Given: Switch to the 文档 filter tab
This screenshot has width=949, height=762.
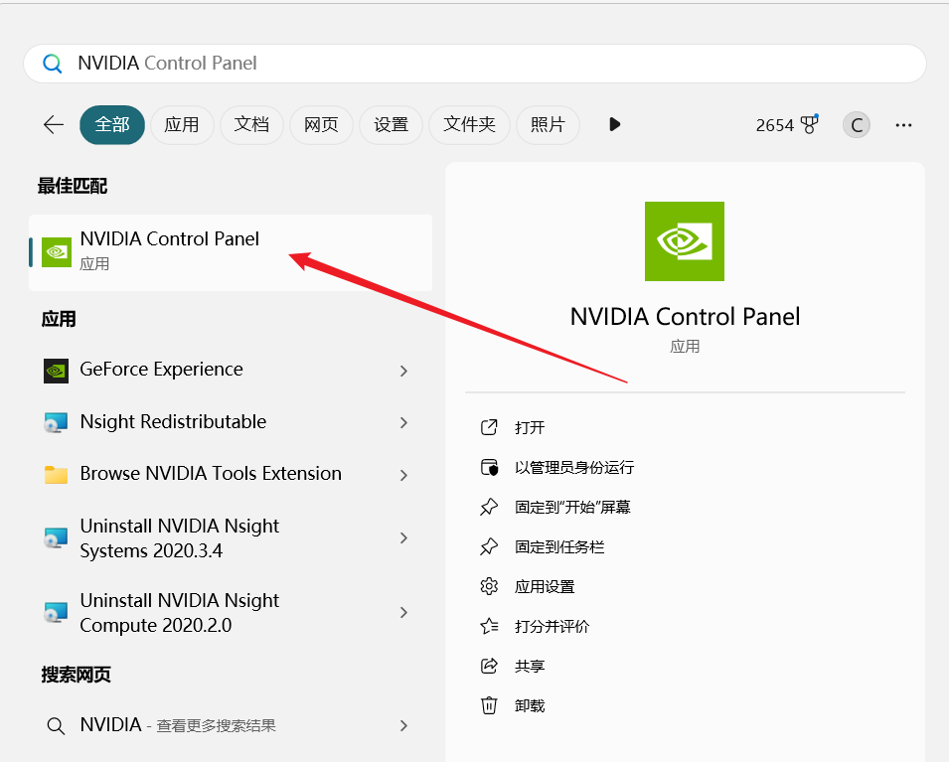Looking at the screenshot, I should pyautogui.click(x=251, y=124).
